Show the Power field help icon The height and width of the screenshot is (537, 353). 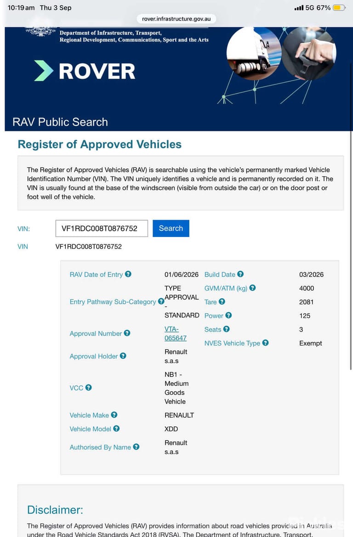pyautogui.click(x=228, y=315)
